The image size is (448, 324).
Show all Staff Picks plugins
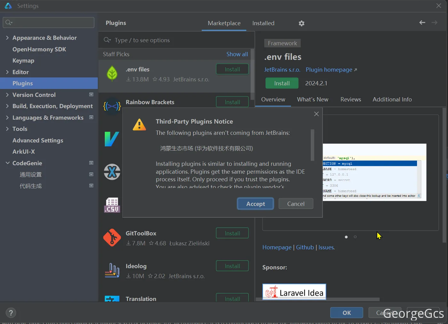tap(237, 54)
